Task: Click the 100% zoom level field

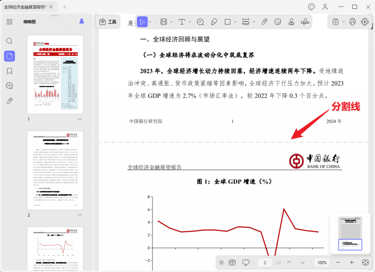Action: click(322, 263)
